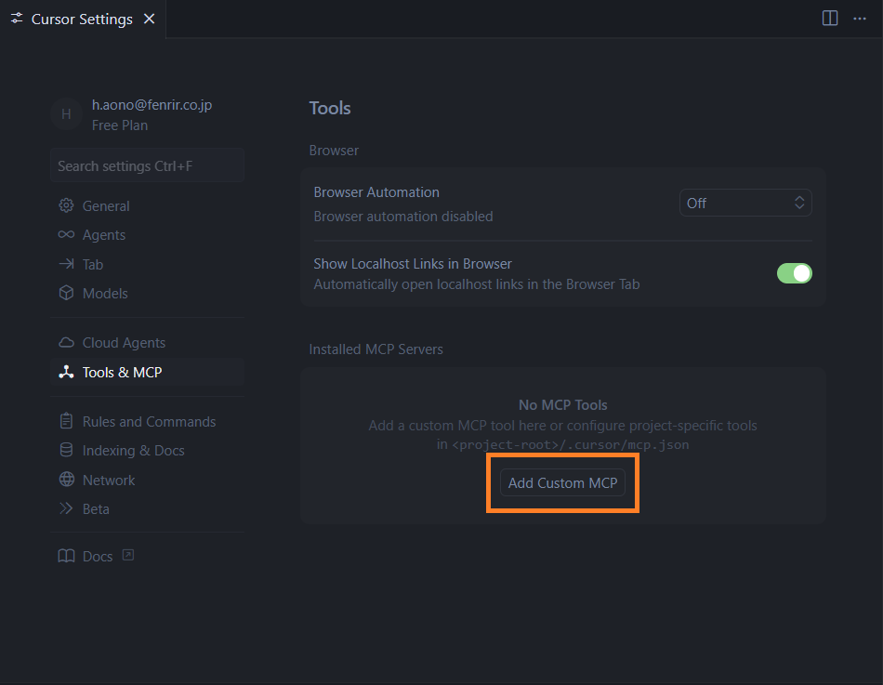Select Tools & MCP in sidebar
883x685 pixels.
(x=122, y=372)
